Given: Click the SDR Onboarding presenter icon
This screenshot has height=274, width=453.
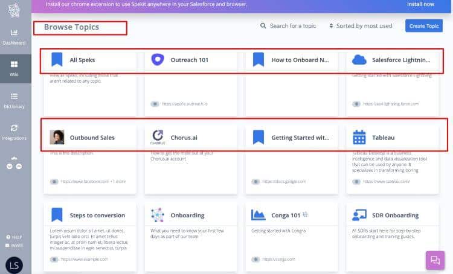Looking at the screenshot, I should (x=359, y=215).
